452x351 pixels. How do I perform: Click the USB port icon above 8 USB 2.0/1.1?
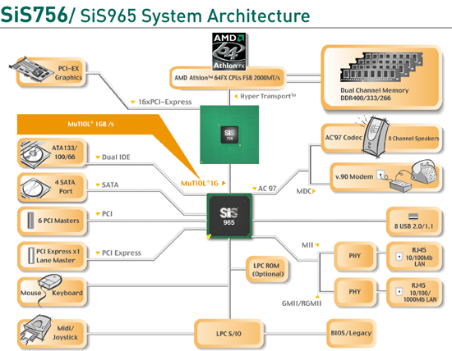click(413, 217)
